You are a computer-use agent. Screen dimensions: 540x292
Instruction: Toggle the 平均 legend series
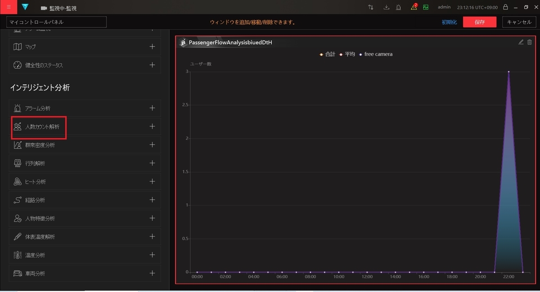347,54
